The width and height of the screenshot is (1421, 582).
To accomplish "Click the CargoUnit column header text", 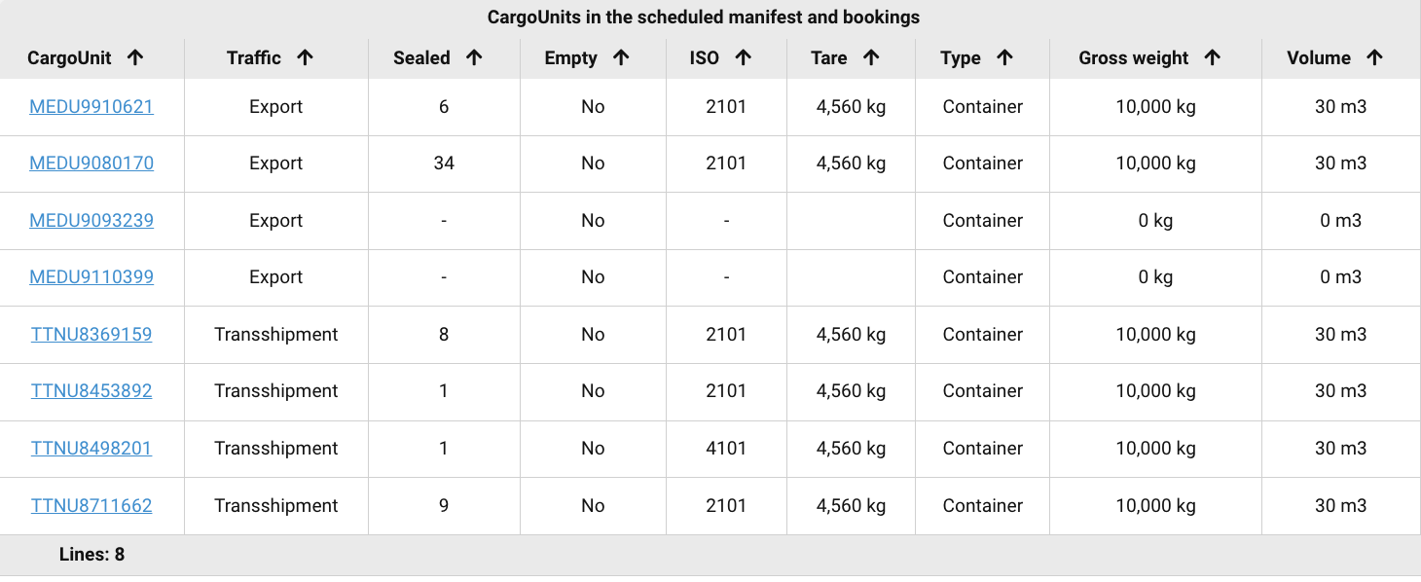I will pos(69,58).
